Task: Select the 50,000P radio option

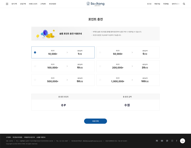Action: pos(100,52)
